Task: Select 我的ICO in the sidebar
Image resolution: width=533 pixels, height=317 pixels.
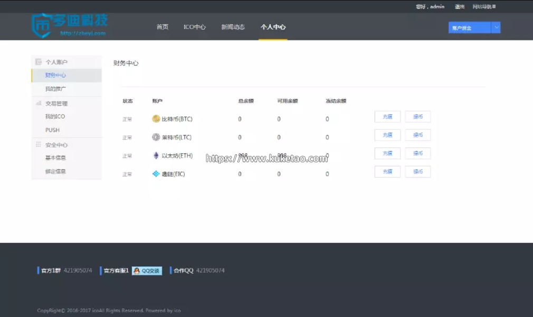Action: pos(55,116)
